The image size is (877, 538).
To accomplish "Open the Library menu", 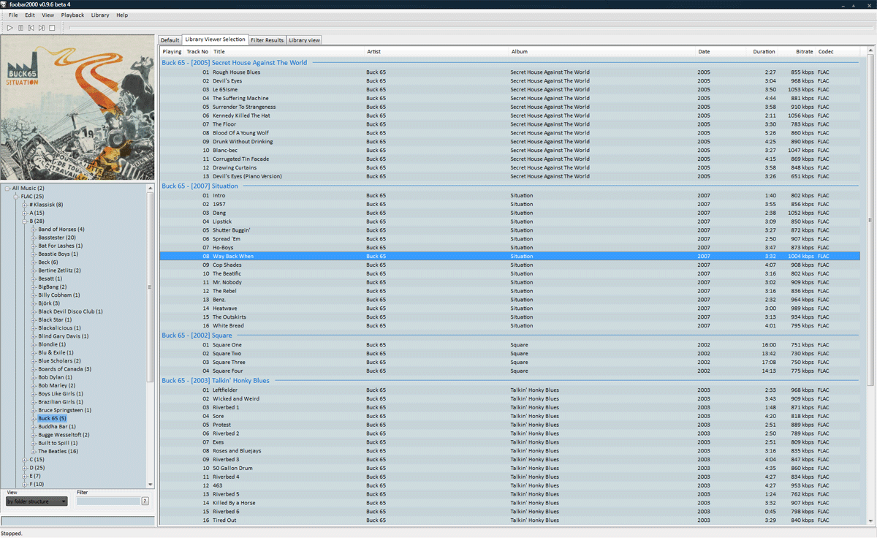I will [100, 15].
